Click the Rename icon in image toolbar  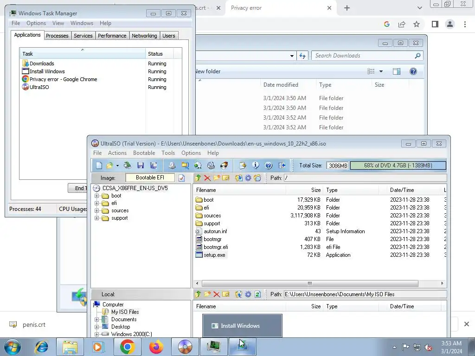[x=226, y=178]
